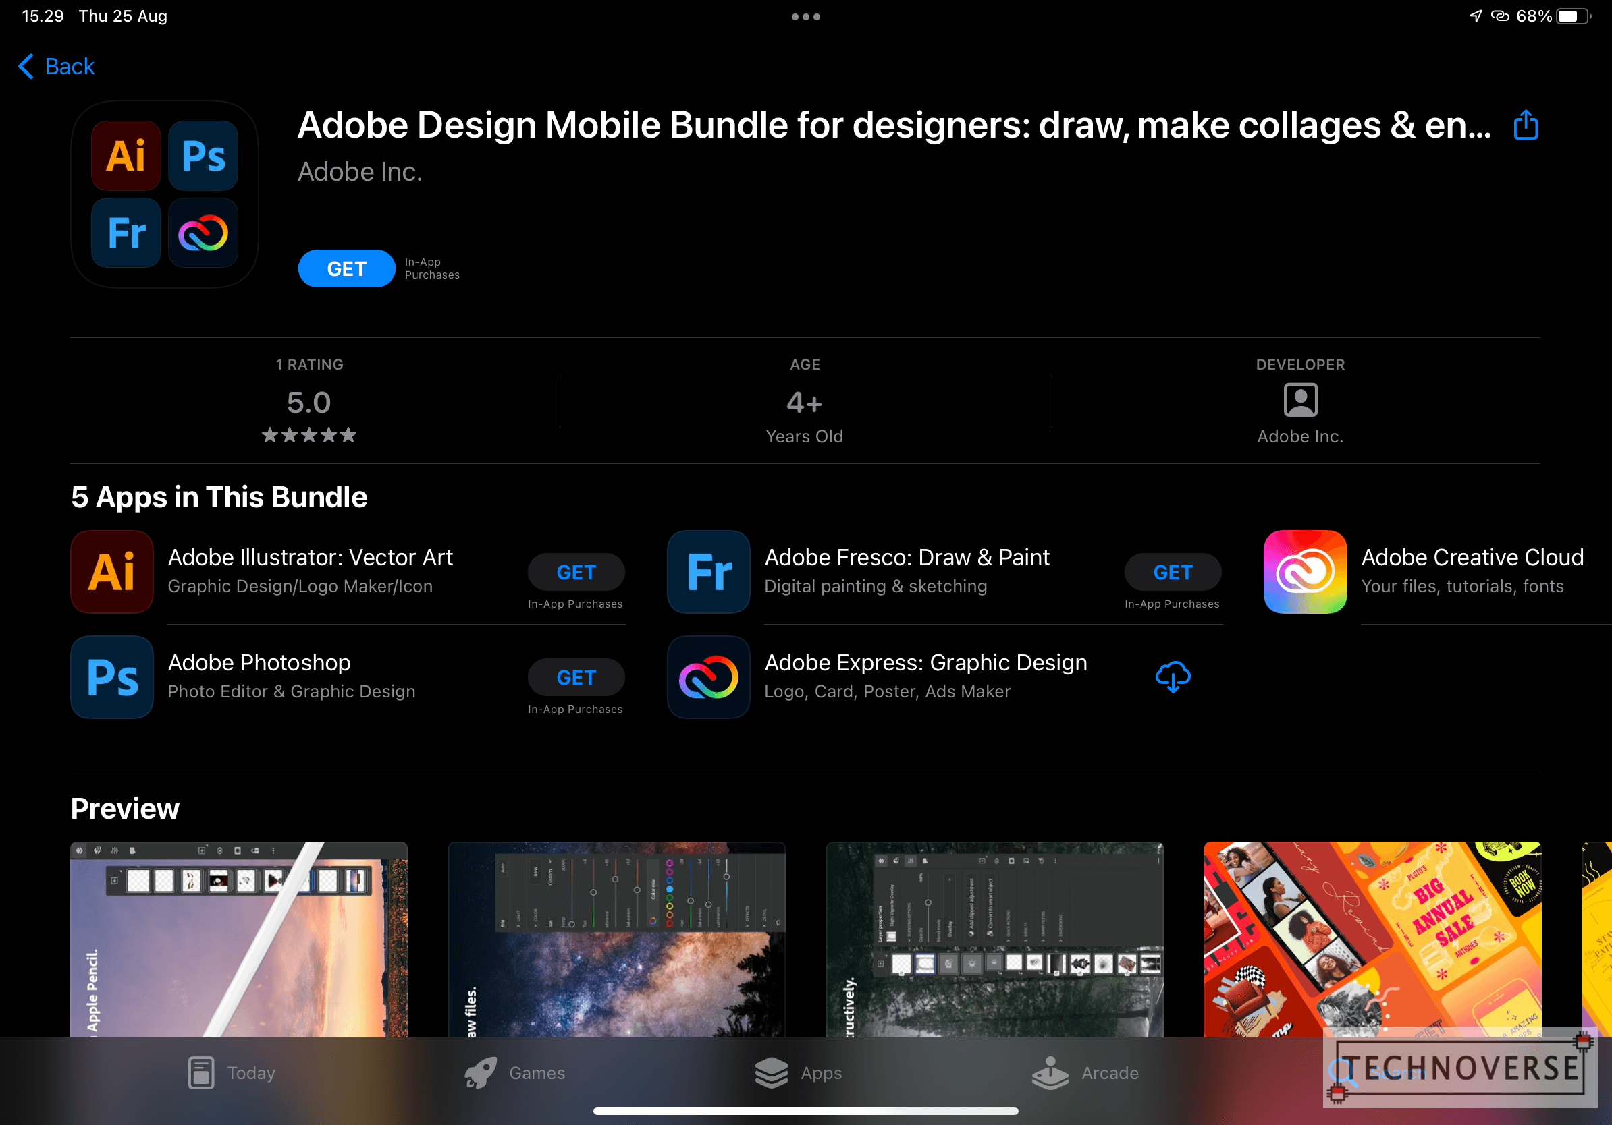Get Adobe Fresco: Draw & Paint
Image resolution: width=1612 pixels, height=1125 pixels.
[x=1173, y=573]
